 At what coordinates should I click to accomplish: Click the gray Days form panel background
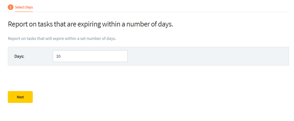(x=148, y=56)
